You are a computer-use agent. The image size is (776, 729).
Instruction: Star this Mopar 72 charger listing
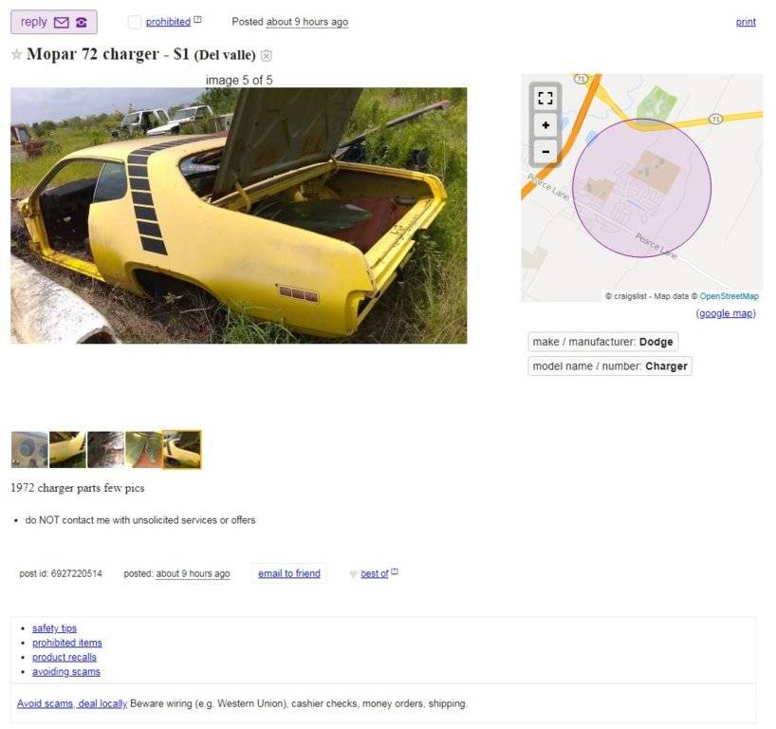click(16, 54)
